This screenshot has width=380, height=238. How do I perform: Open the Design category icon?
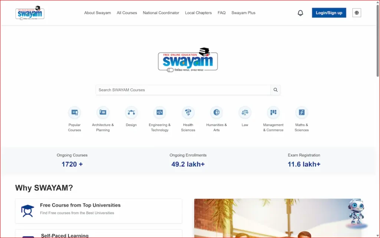tap(131, 113)
